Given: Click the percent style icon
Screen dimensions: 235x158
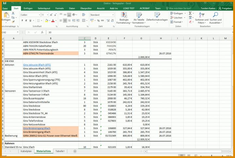Looking at the screenshot, I should (x=98, y=21).
